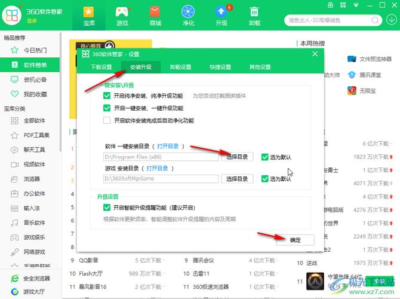Select PDF工具集 category
Screen dimensions: 400x299
(x=30, y=135)
